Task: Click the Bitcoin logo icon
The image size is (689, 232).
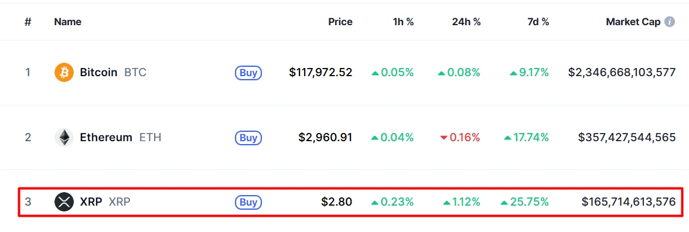Action: 64,73
